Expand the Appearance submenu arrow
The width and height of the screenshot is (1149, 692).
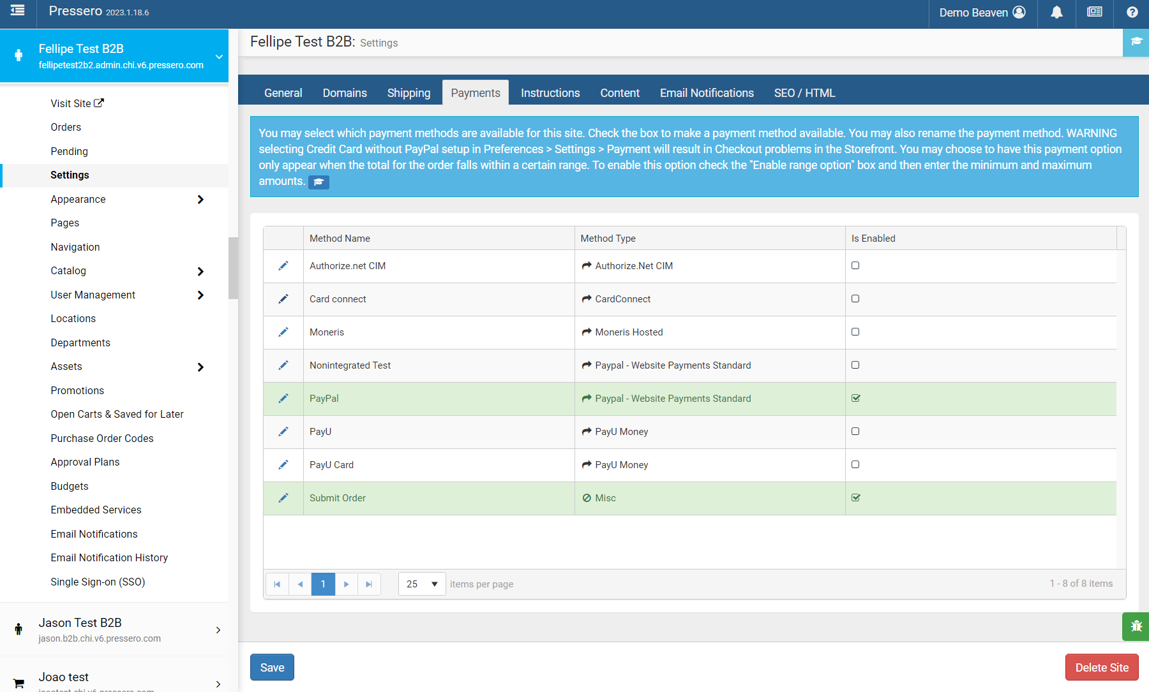(200, 200)
